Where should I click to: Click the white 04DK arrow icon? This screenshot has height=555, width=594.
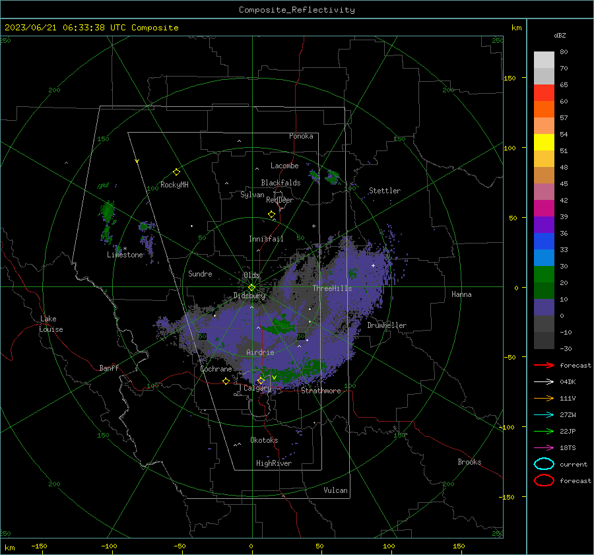(x=544, y=382)
